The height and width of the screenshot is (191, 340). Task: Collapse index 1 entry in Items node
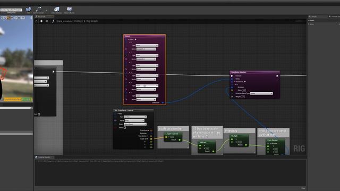(130, 52)
